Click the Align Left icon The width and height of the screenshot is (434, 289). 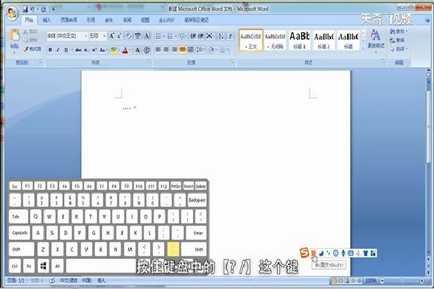158,49
